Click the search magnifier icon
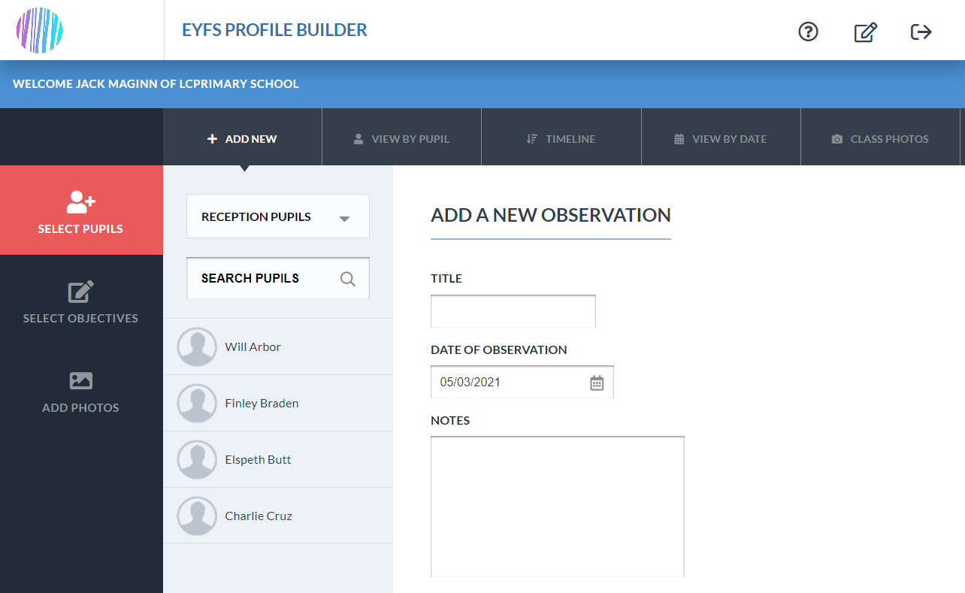This screenshot has width=965, height=593. tap(347, 279)
